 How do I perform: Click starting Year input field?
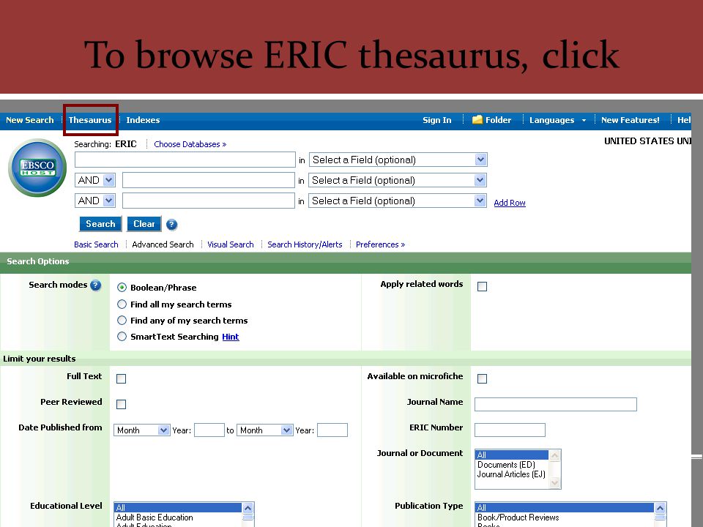pyautogui.click(x=209, y=430)
